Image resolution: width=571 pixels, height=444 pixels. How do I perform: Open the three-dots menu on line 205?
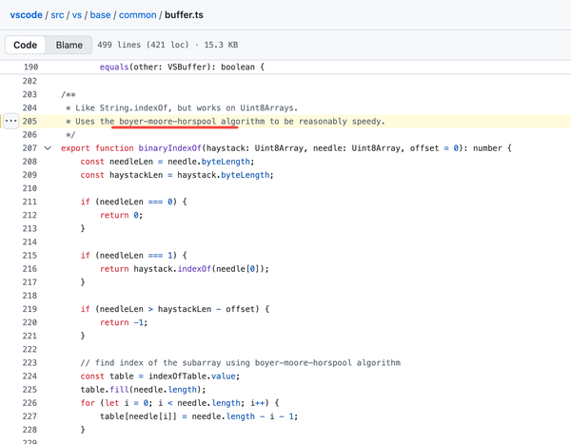(10, 121)
